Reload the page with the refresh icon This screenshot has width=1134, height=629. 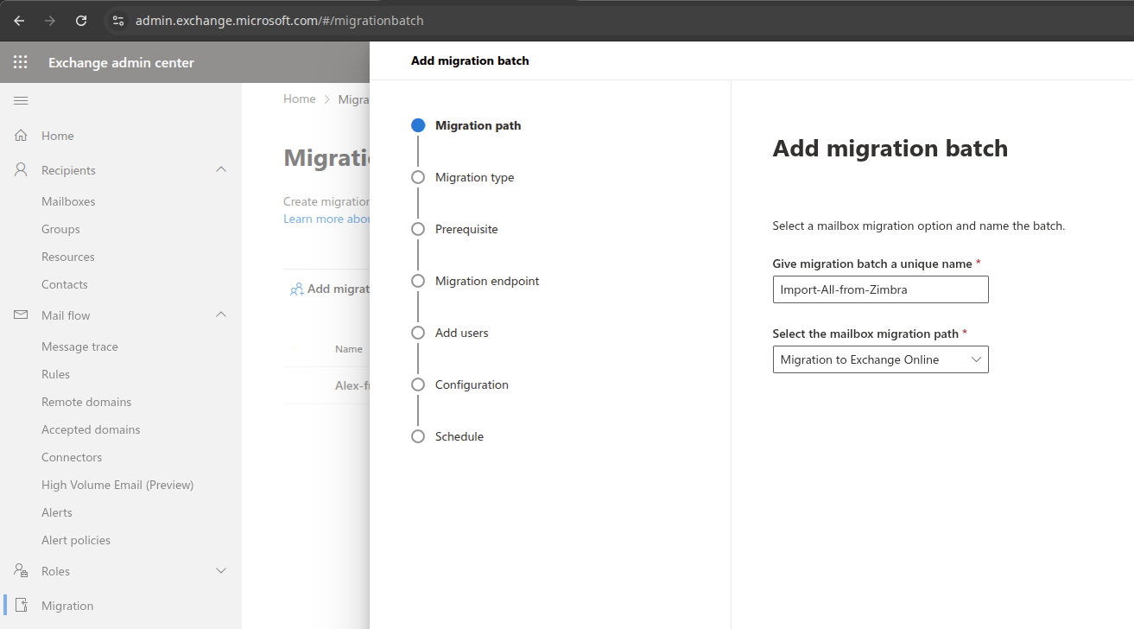(x=81, y=20)
